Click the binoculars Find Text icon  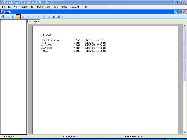(x=54, y=17)
